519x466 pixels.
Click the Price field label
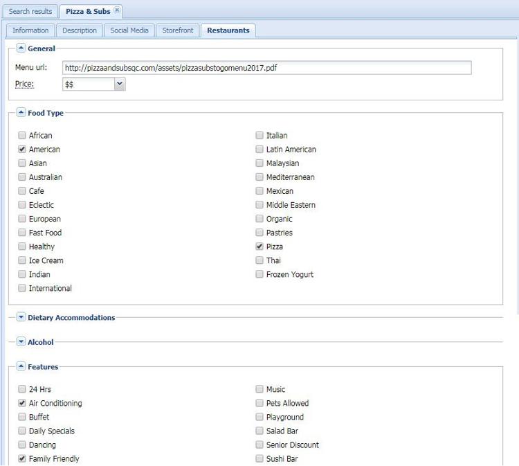tap(24, 84)
